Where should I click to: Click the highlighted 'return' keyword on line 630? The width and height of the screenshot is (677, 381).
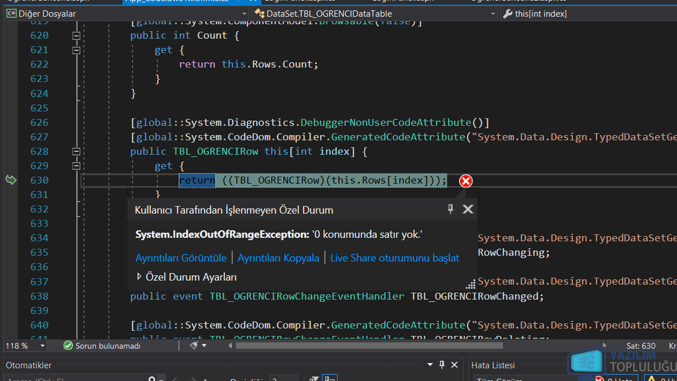pos(197,180)
